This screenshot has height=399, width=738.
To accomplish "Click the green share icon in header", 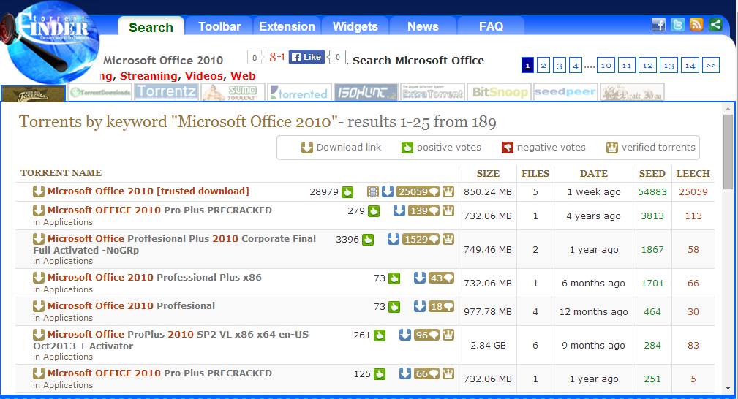I will [x=715, y=25].
